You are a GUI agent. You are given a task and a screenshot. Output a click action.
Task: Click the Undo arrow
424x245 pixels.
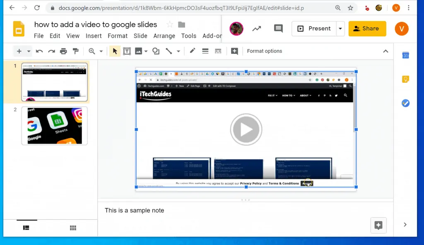[39, 51]
